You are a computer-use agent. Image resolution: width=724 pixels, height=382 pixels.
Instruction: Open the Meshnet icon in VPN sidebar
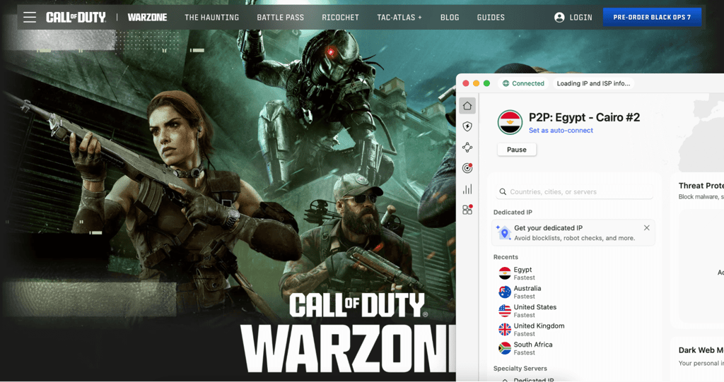pyautogui.click(x=467, y=147)
